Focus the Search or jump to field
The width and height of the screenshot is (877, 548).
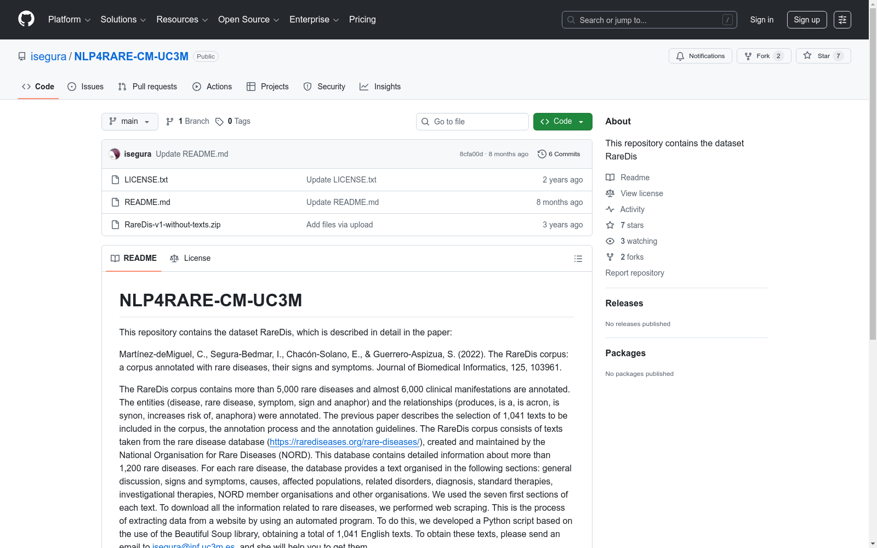tap(650, 20)
